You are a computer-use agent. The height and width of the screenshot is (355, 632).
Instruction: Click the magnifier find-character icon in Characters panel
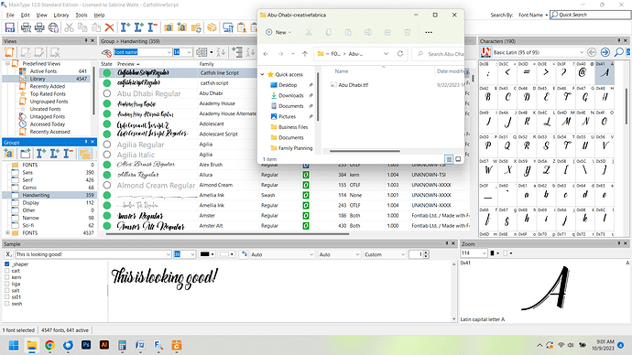(x=618, y=52)
